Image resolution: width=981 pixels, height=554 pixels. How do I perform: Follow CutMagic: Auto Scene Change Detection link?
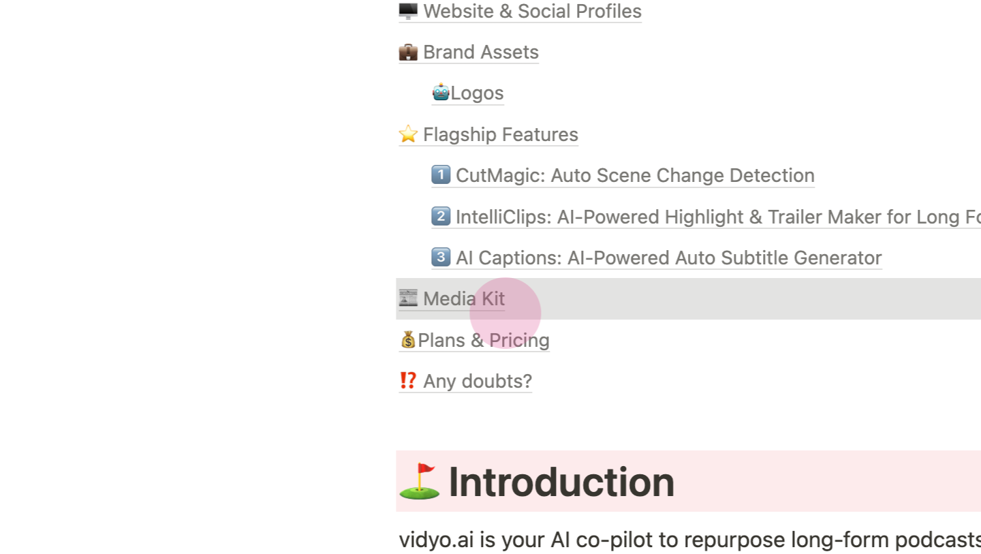635,176
